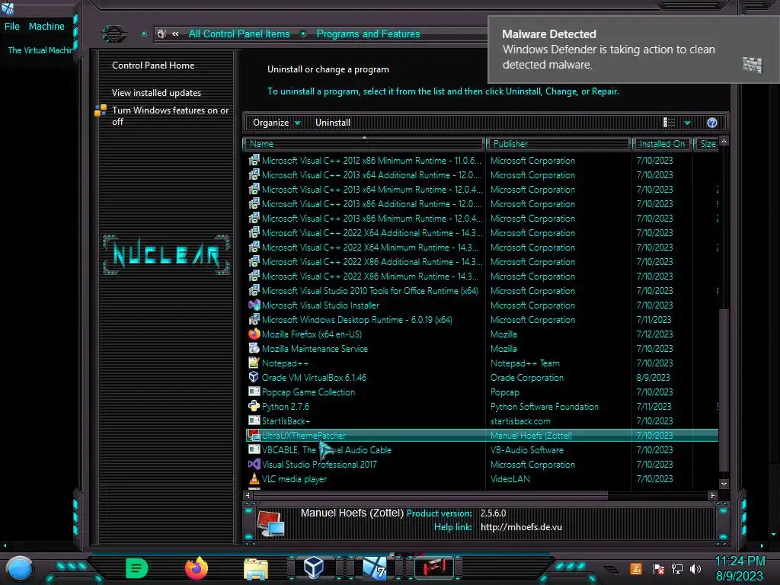Image resolution: width=780 pixels, height=585 pixels.
Task: Click the VBCABLE program icon
Action: (x=254, y=449)
